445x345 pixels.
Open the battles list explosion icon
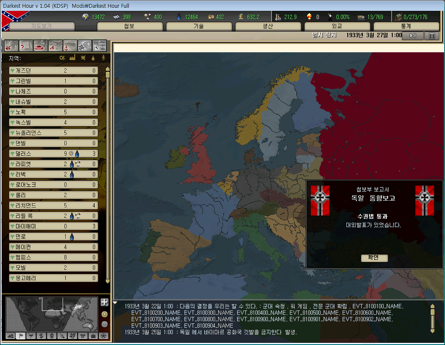click(x=85, y=46)
